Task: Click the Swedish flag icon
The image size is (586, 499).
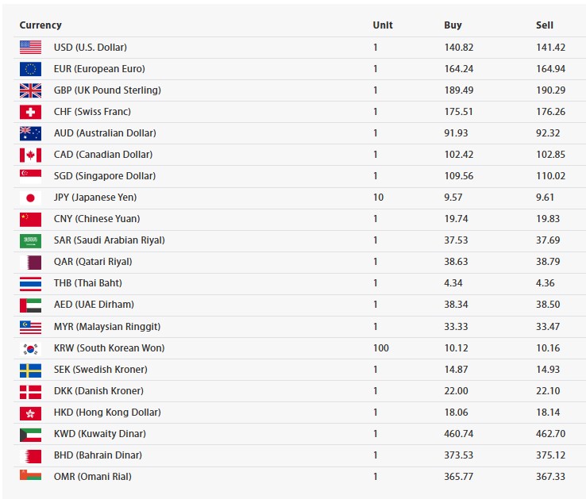Action: (30, 370)
